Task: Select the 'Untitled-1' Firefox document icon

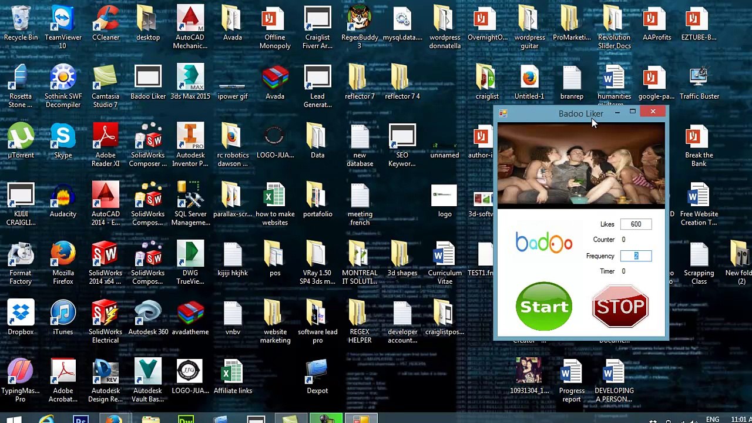Action: [x=529, y=82]
